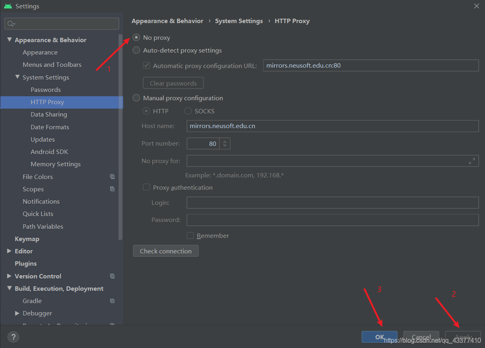485x348 pixels.
Task: Select the No proxy radio button
Action: pos(136,37)
